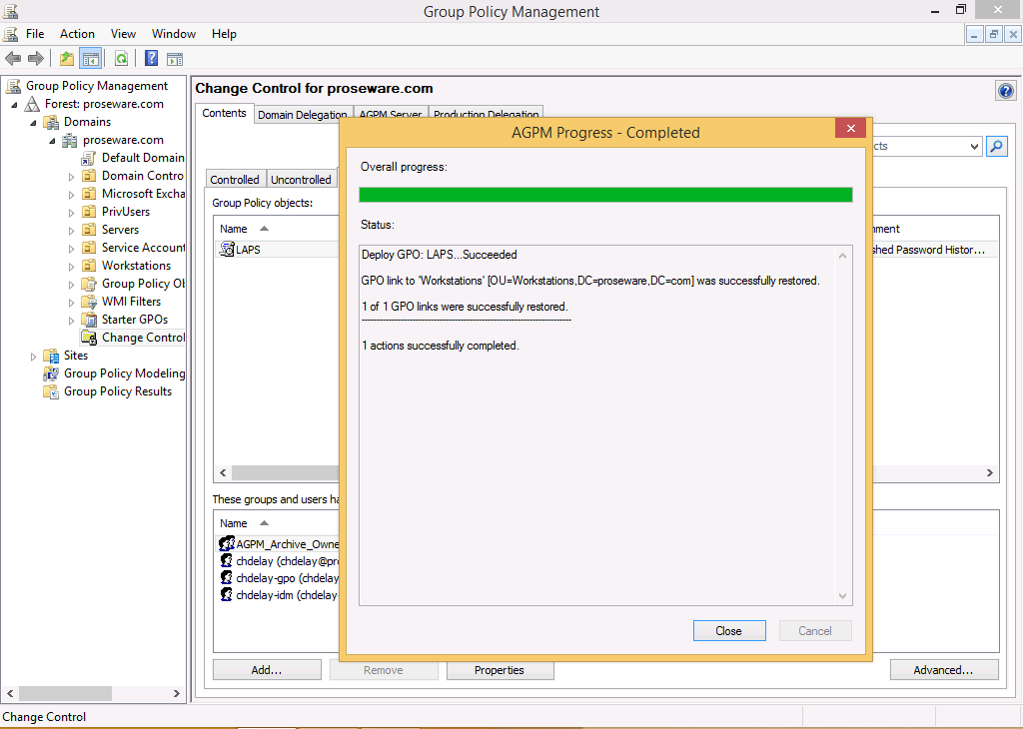This screenshot has height=729, width=1023.
Task: Open the search filter dropdown arrow
Action: 974,146
